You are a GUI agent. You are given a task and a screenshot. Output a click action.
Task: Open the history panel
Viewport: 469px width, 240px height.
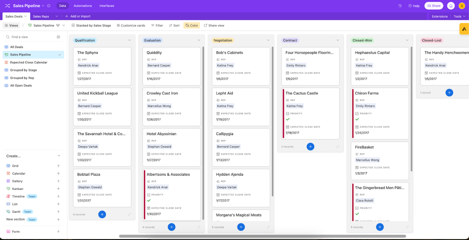[x=400, y=5]
